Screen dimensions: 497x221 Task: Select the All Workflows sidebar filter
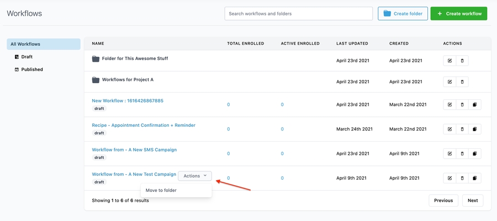click(x=44, y=44)
